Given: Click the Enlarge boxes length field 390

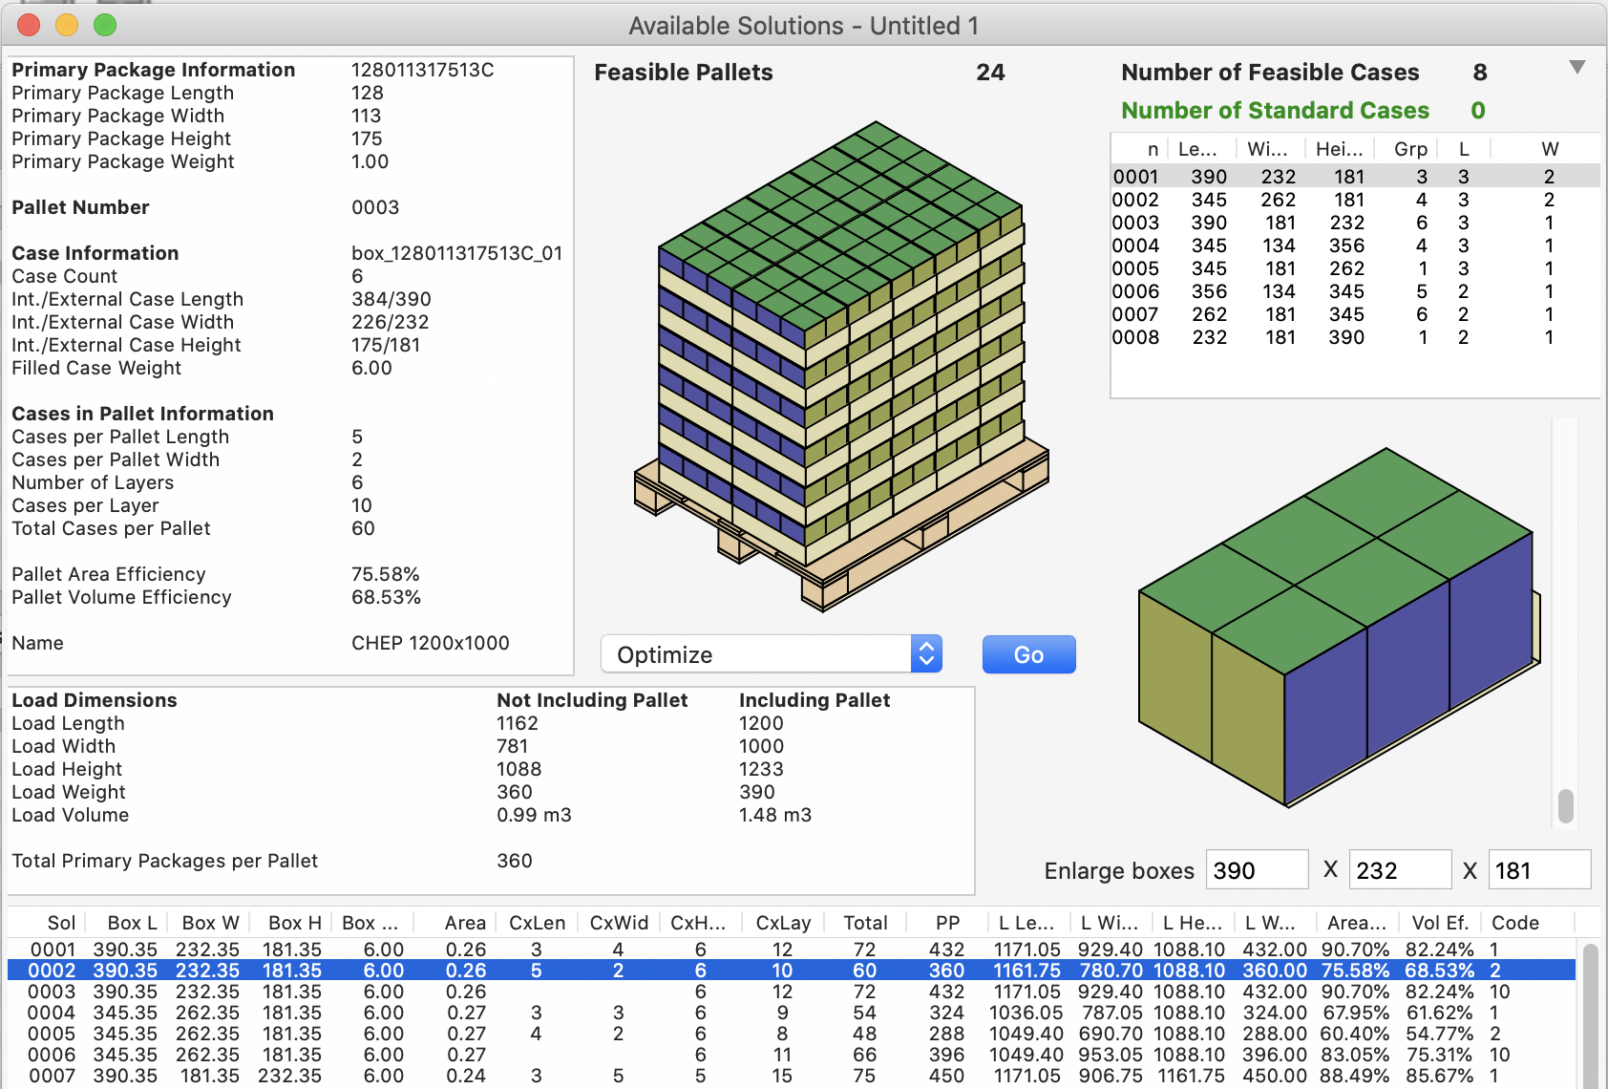Looking at the screenshot, I should (1257, 870).
